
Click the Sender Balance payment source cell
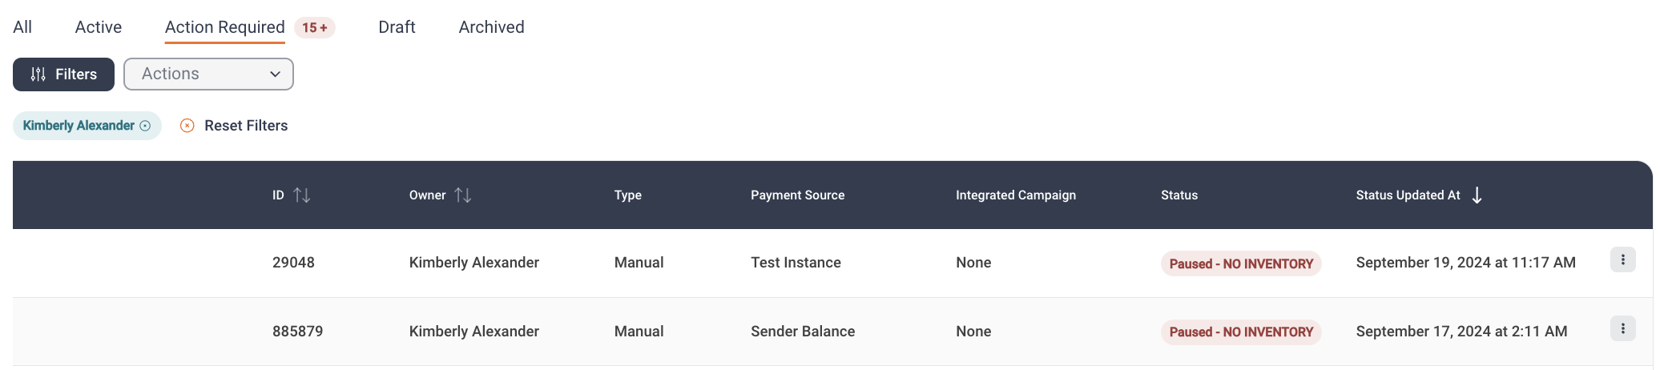[x=803, y=332]
